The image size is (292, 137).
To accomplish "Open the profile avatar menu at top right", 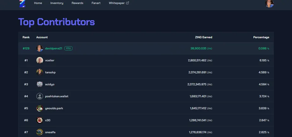I will 269,3.
